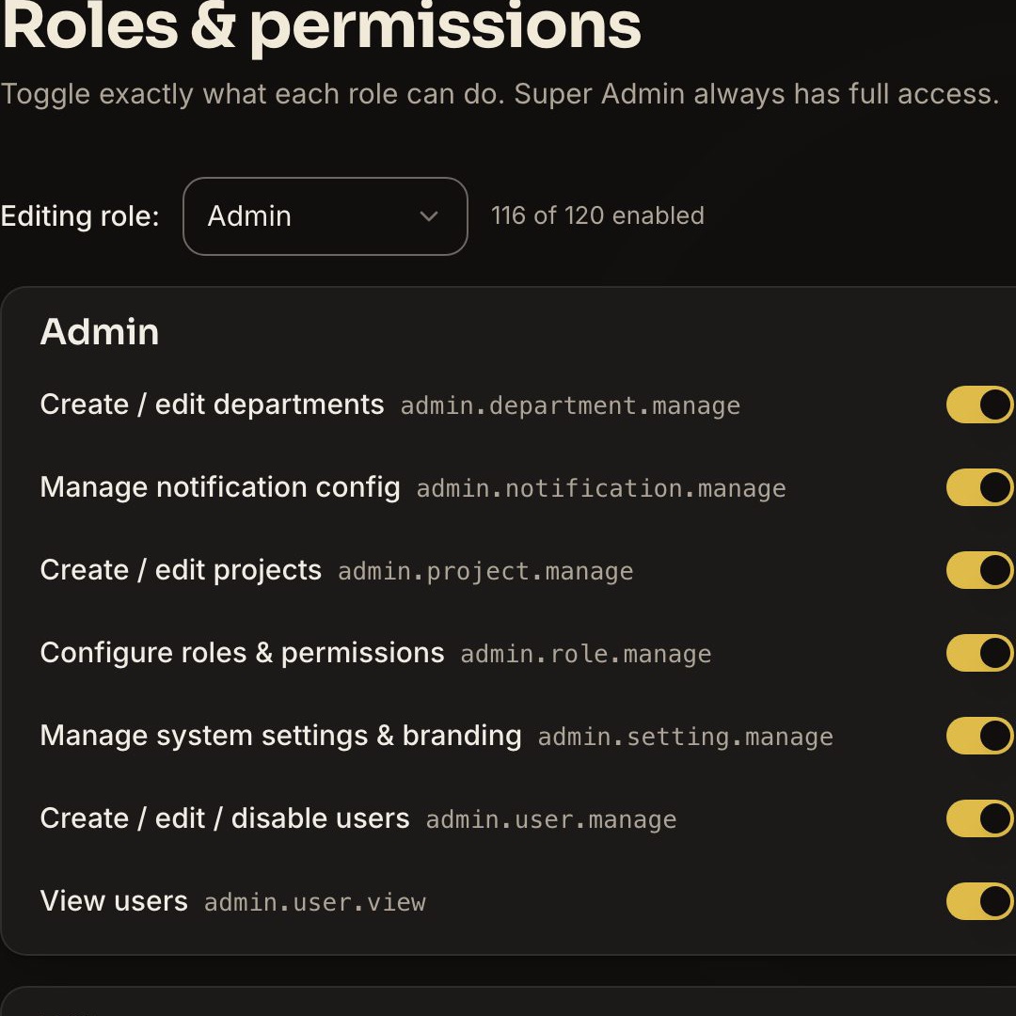Click the Toggle exactly what each role description
The height and width of the screenshot is (1016, 1016).
pyautogui.click(x=500, y=95)
